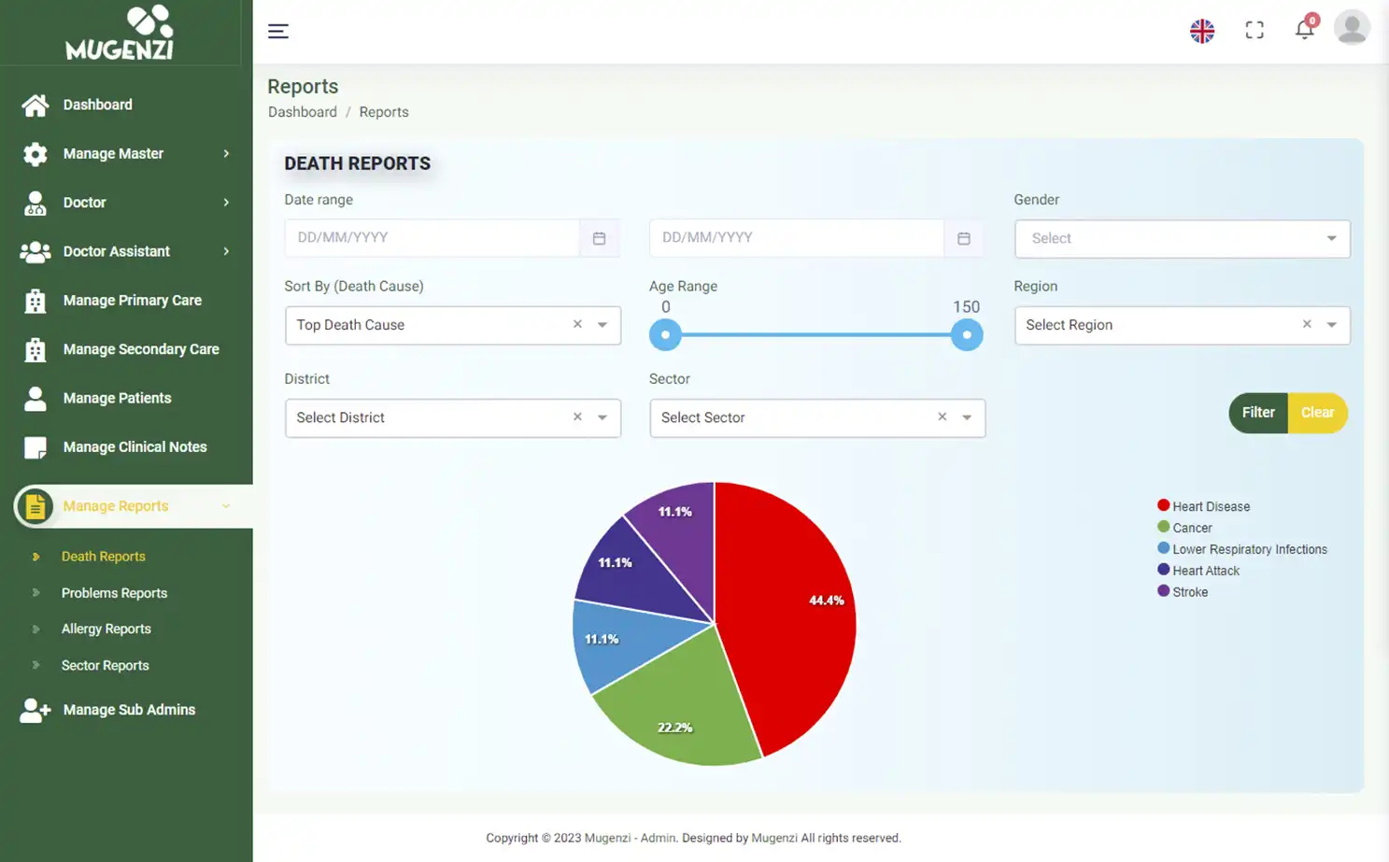Click the maximum age slider handle
Image resolution: width=1389 pixels, height=862 pixels.
tap(967, 334)
